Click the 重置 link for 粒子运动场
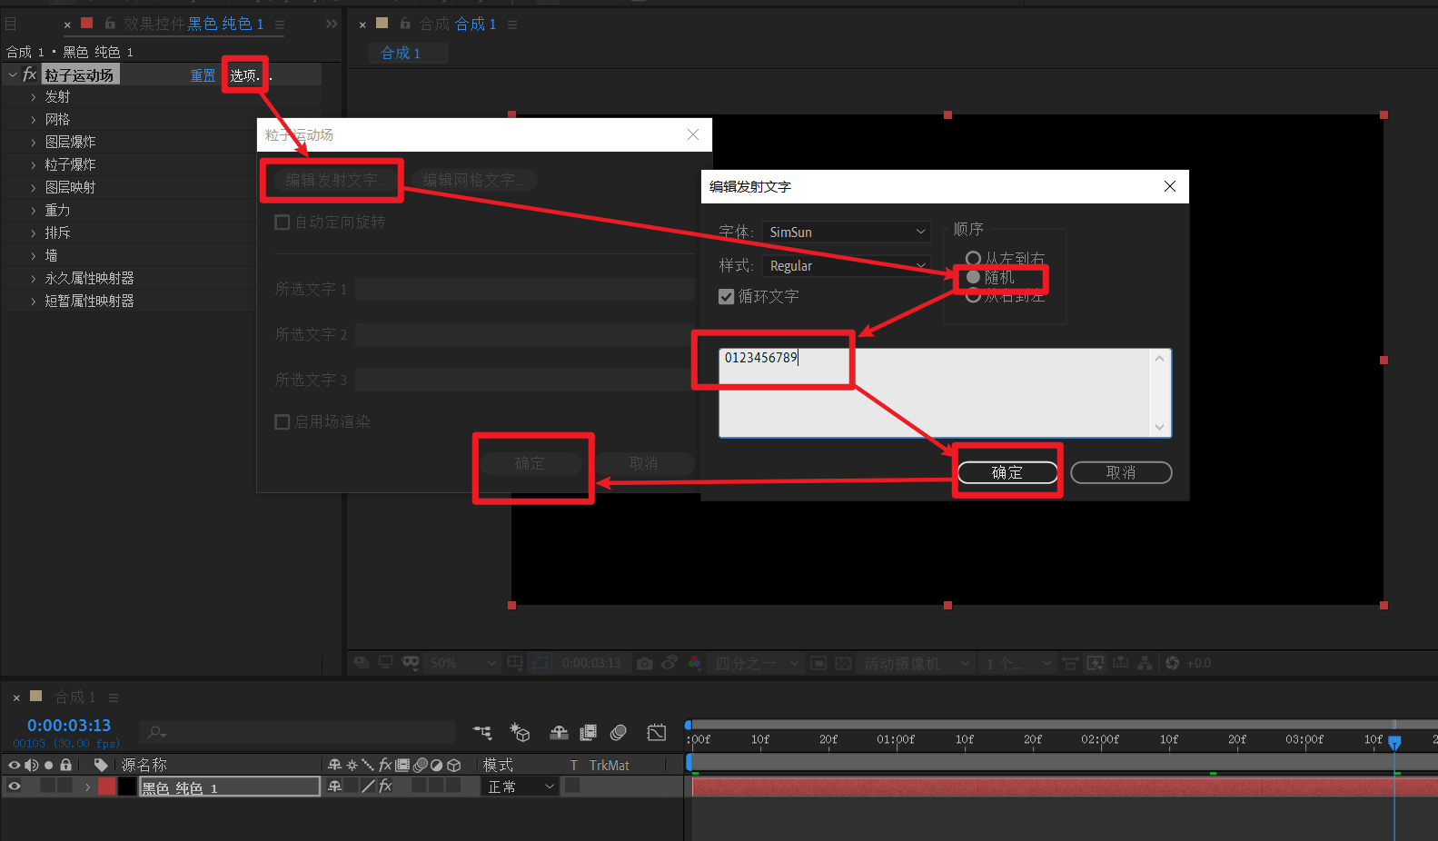This screenshot has height=841, width=1438. [203, 75]
